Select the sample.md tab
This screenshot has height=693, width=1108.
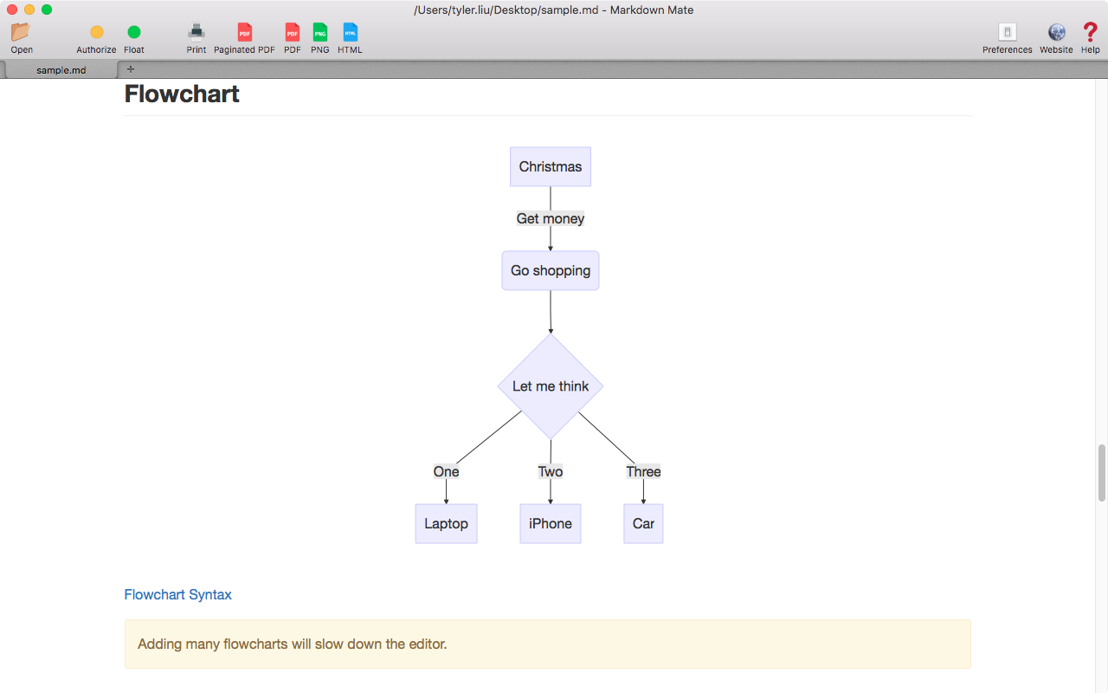pyautogui.click(x=61, y=69)
